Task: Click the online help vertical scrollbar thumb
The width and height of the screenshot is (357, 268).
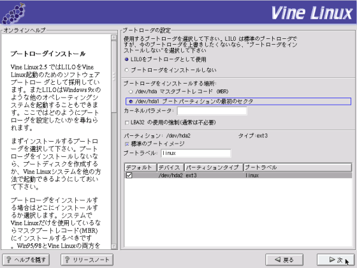Action: click(x=114, y=77)
